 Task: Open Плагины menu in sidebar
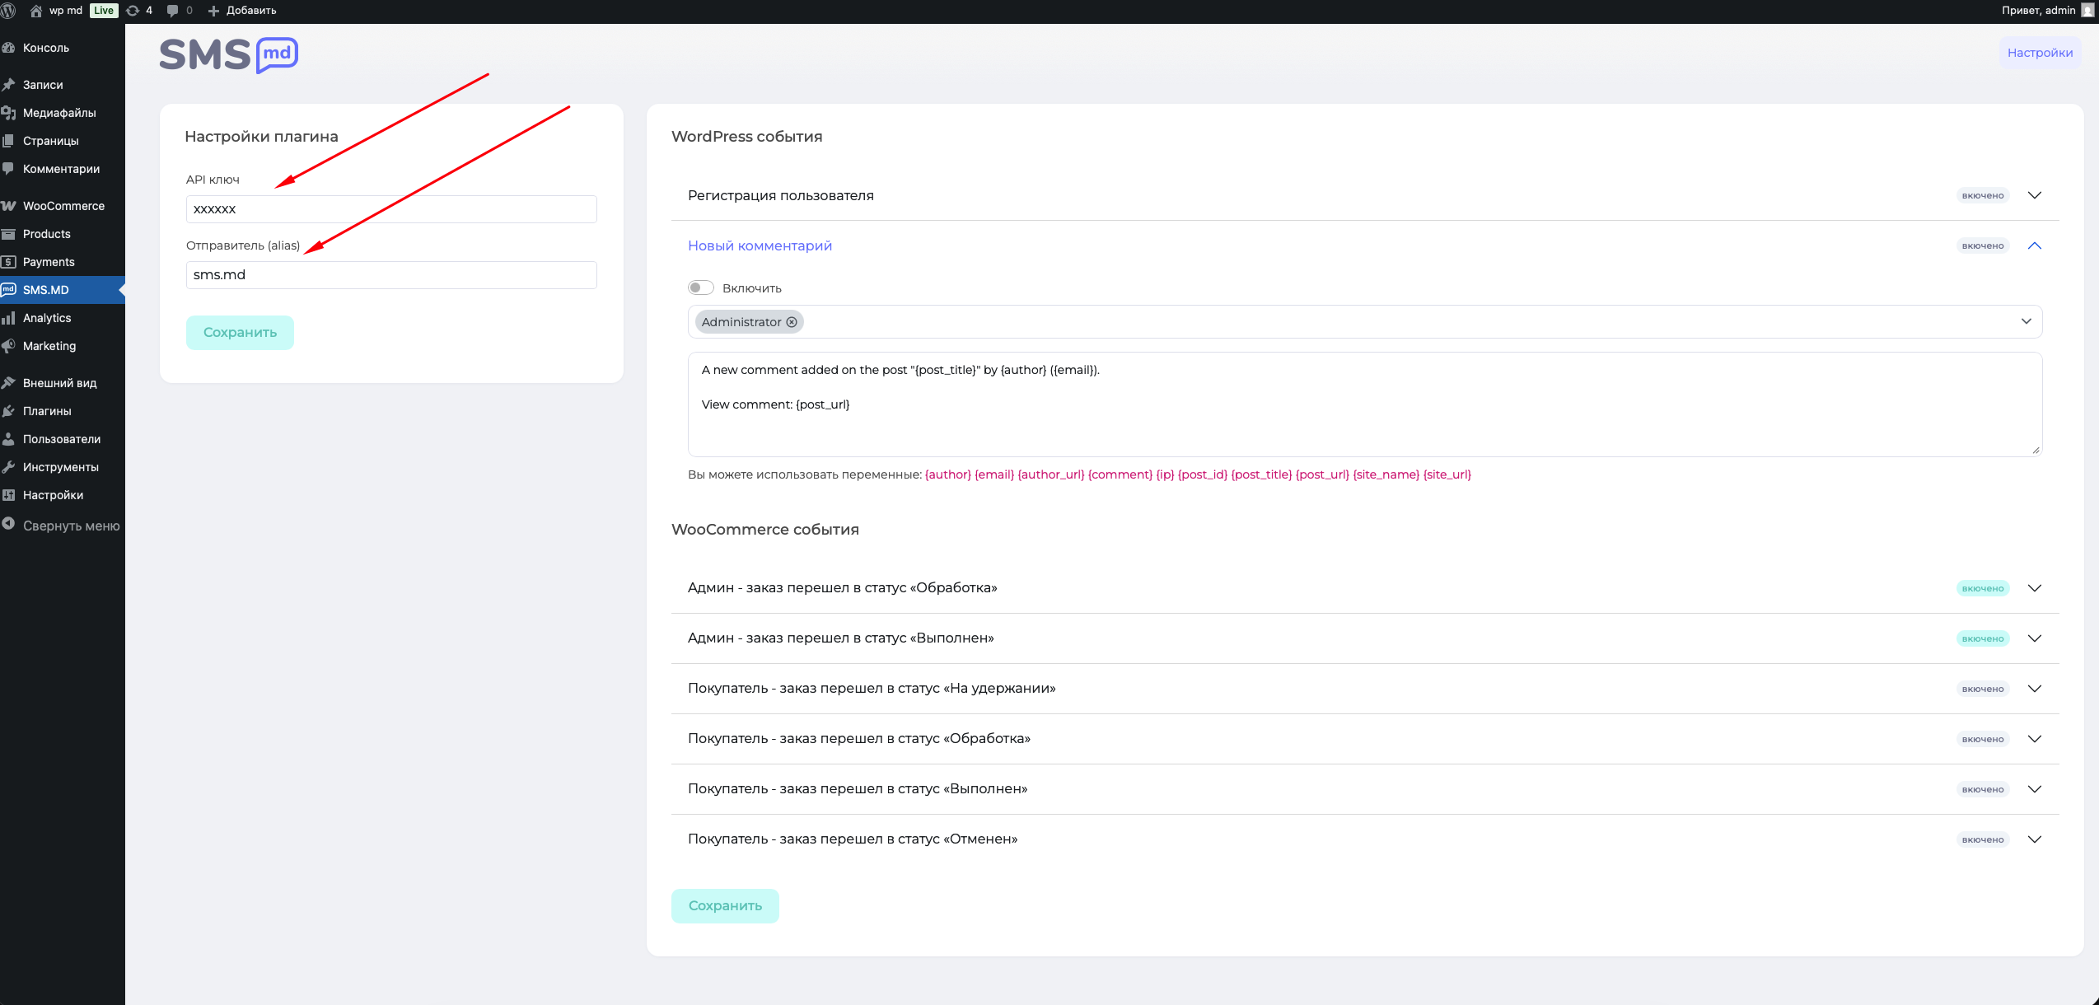47,411
